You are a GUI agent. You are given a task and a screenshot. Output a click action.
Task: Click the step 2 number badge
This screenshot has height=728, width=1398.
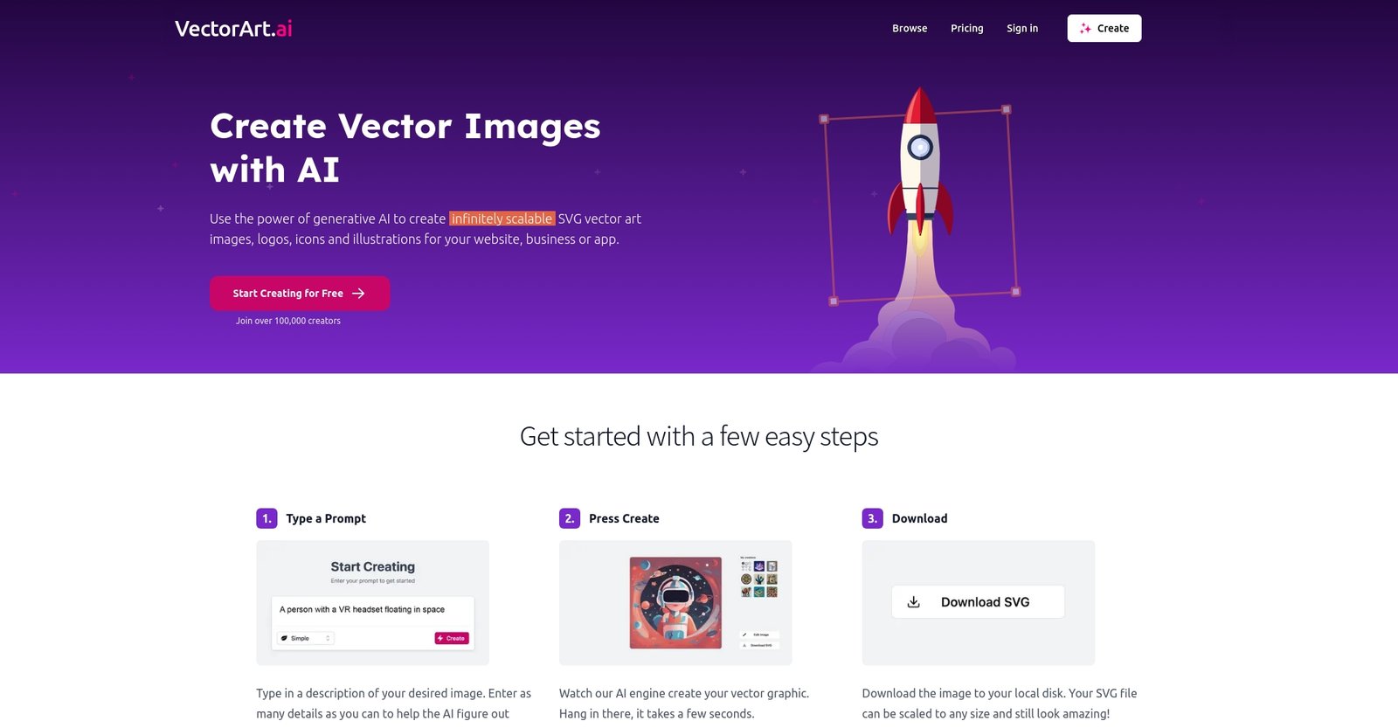pos(570,518)
